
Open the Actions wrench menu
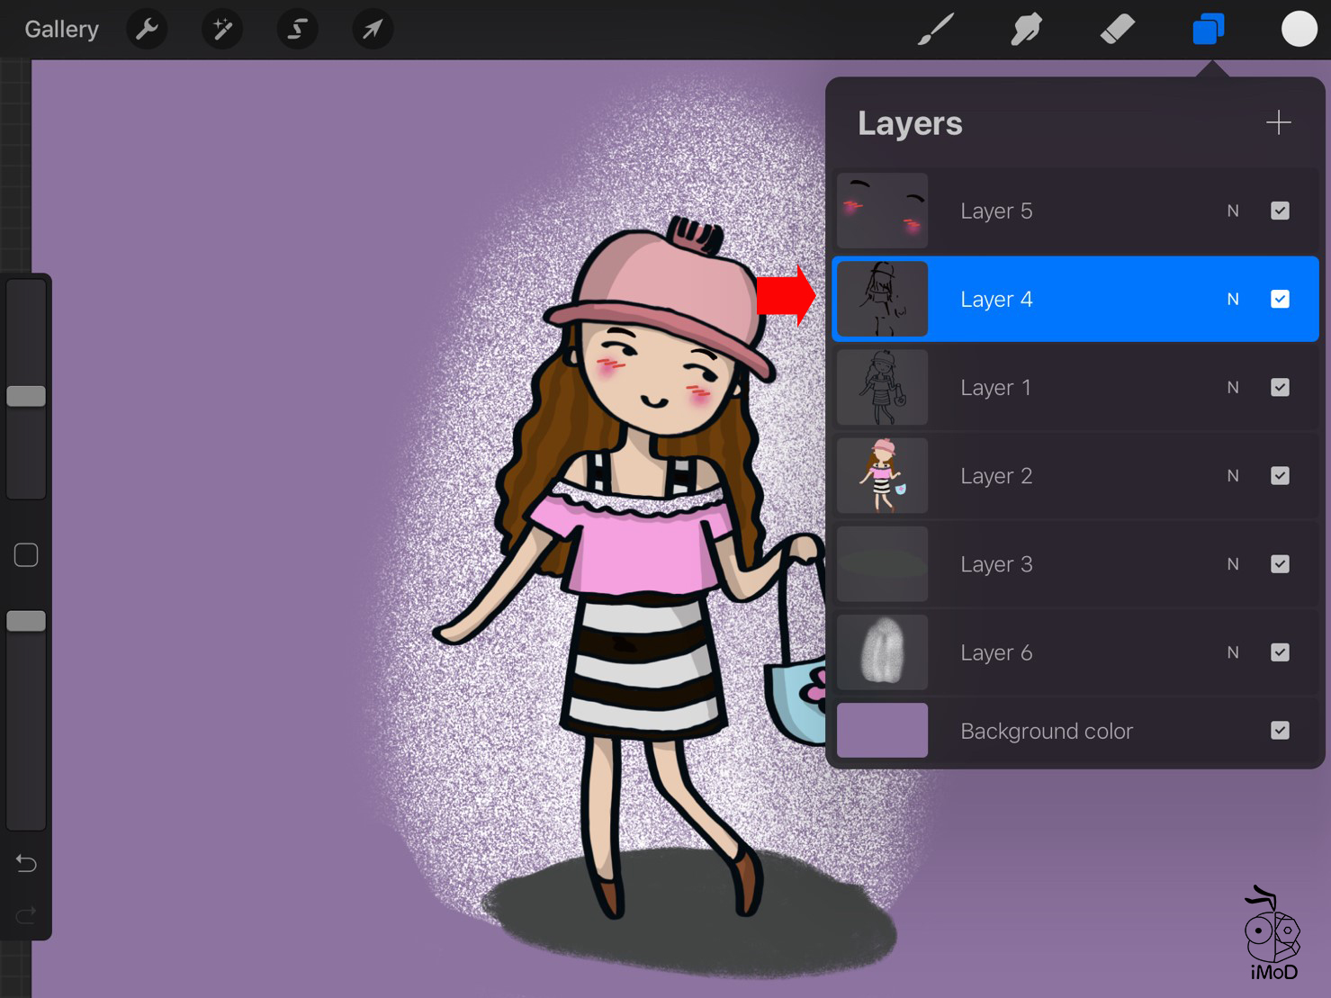[147, 30]
